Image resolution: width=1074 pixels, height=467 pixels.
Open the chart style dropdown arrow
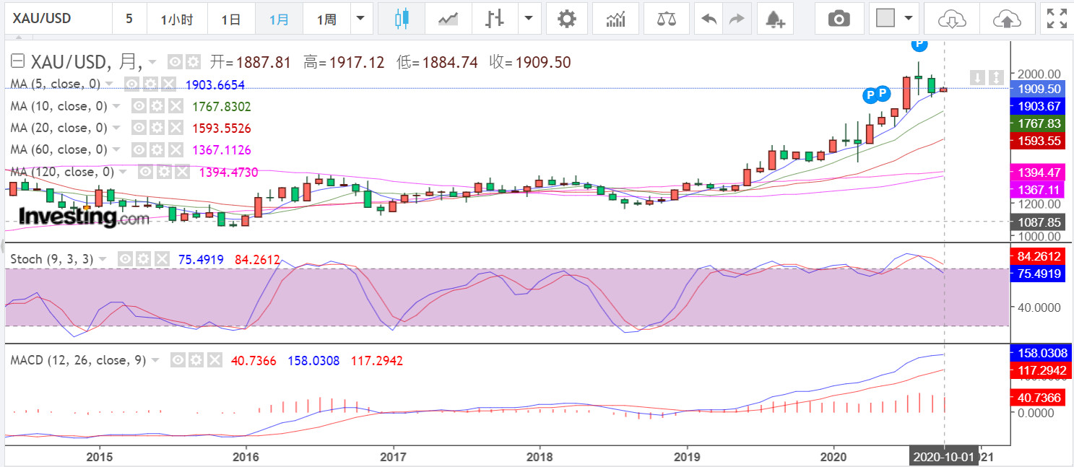coord(530,19)
